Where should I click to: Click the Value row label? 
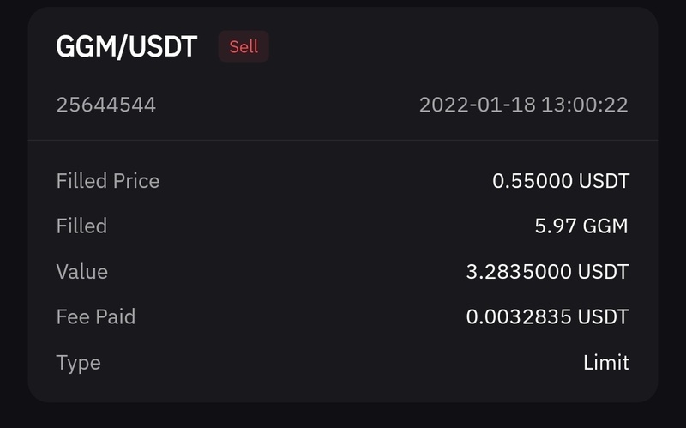82,272
